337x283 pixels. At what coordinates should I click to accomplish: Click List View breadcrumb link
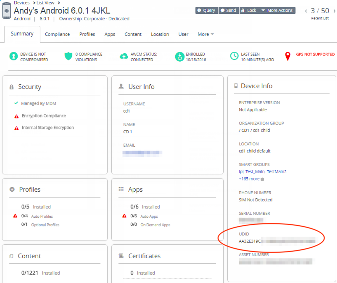click(45, 3)
